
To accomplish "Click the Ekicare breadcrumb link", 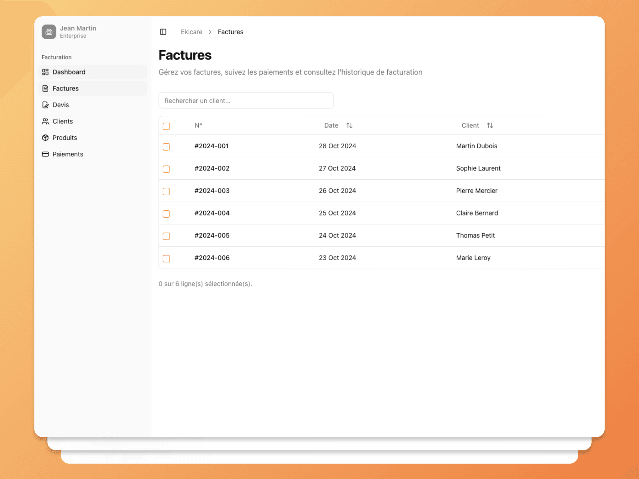I will point(191,32).
